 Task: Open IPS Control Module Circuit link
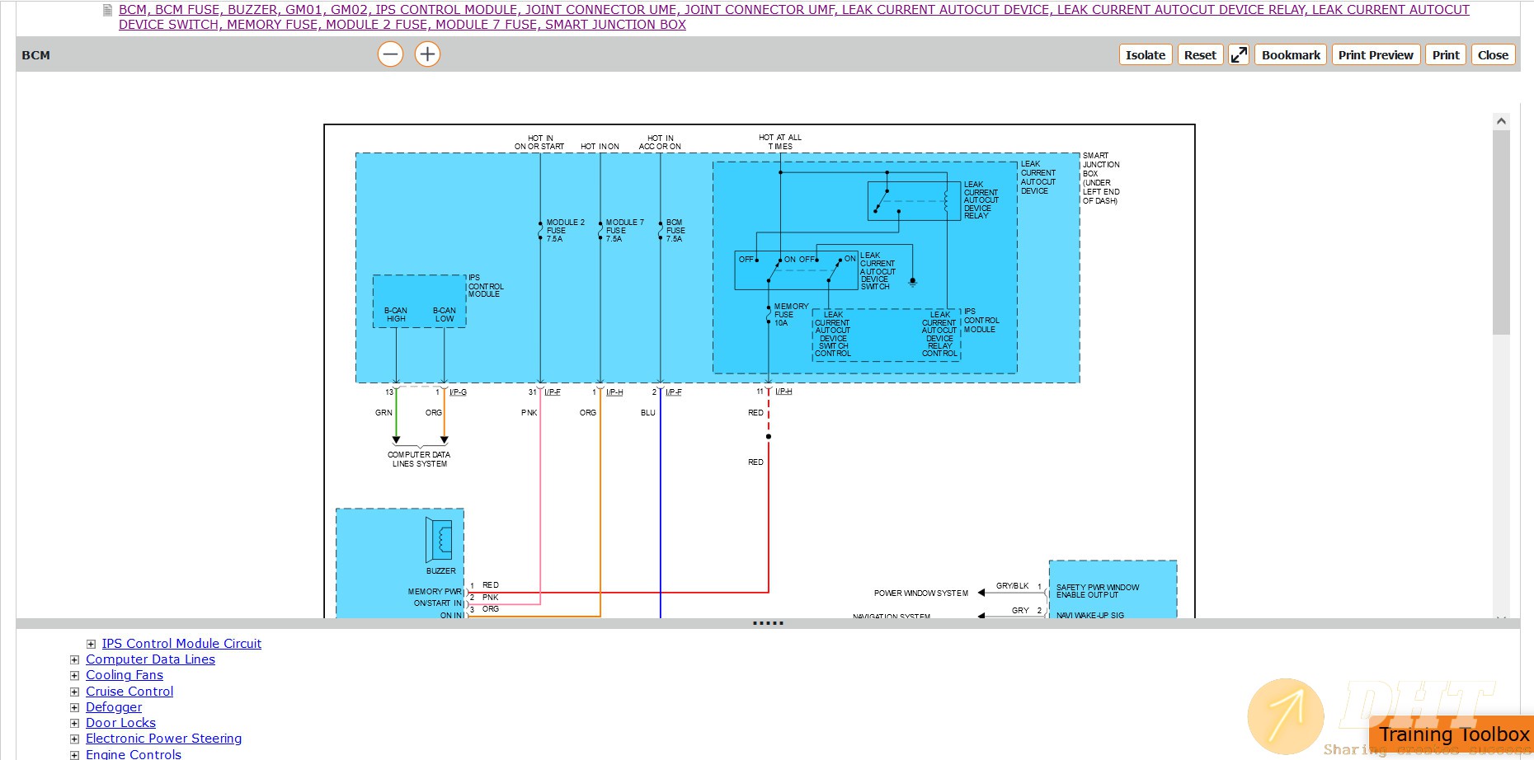click(181, 644)
